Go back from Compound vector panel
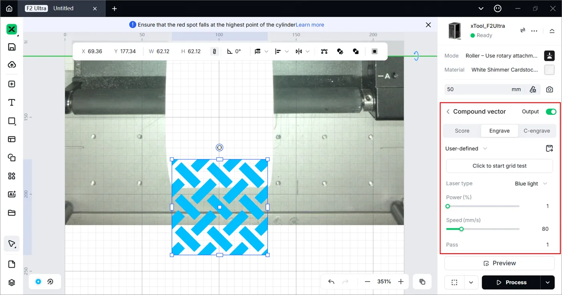This screenshot has width=562, height=295. pyautogui.click(x=448, y=112)
